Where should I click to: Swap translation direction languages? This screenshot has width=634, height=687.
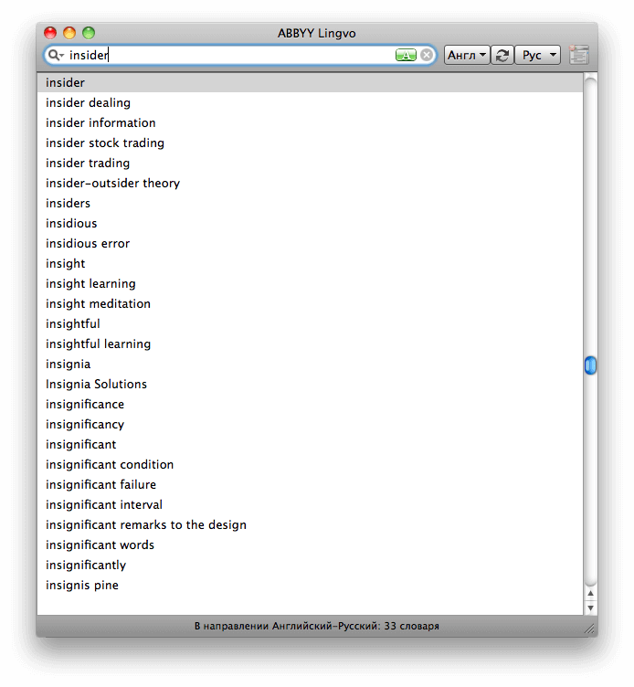[502, 56]
